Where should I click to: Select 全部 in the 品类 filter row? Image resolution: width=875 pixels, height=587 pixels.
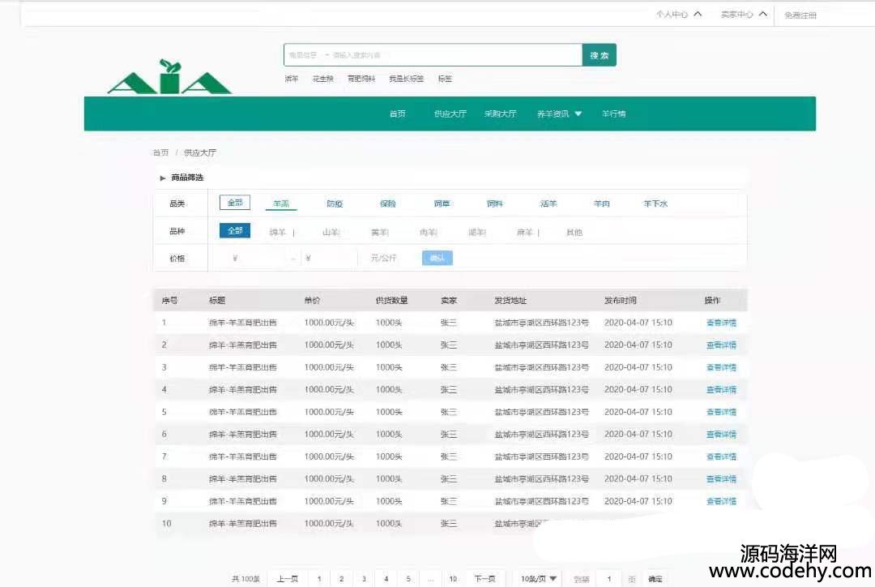point(235,203)
